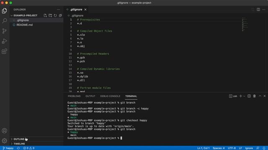
Task: Open errors and warnings count in status bar
Action: pos(29,148)
